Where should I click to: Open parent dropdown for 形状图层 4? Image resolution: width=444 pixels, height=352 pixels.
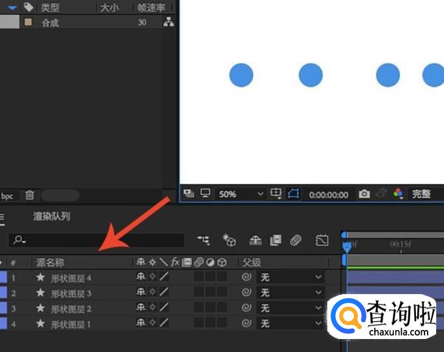coord(290,277)
